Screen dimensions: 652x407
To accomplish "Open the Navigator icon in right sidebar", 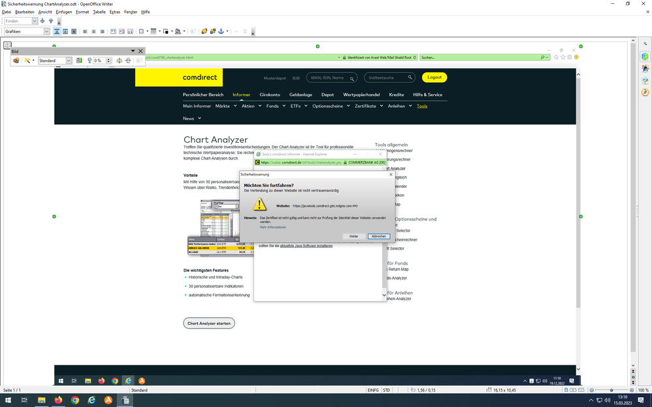I will tap(645, 93).
